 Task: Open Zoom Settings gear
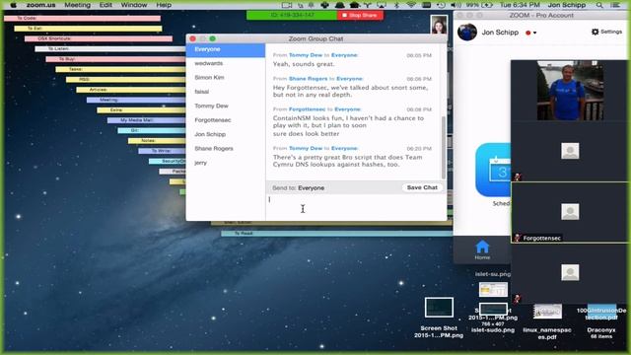(606, 32)
